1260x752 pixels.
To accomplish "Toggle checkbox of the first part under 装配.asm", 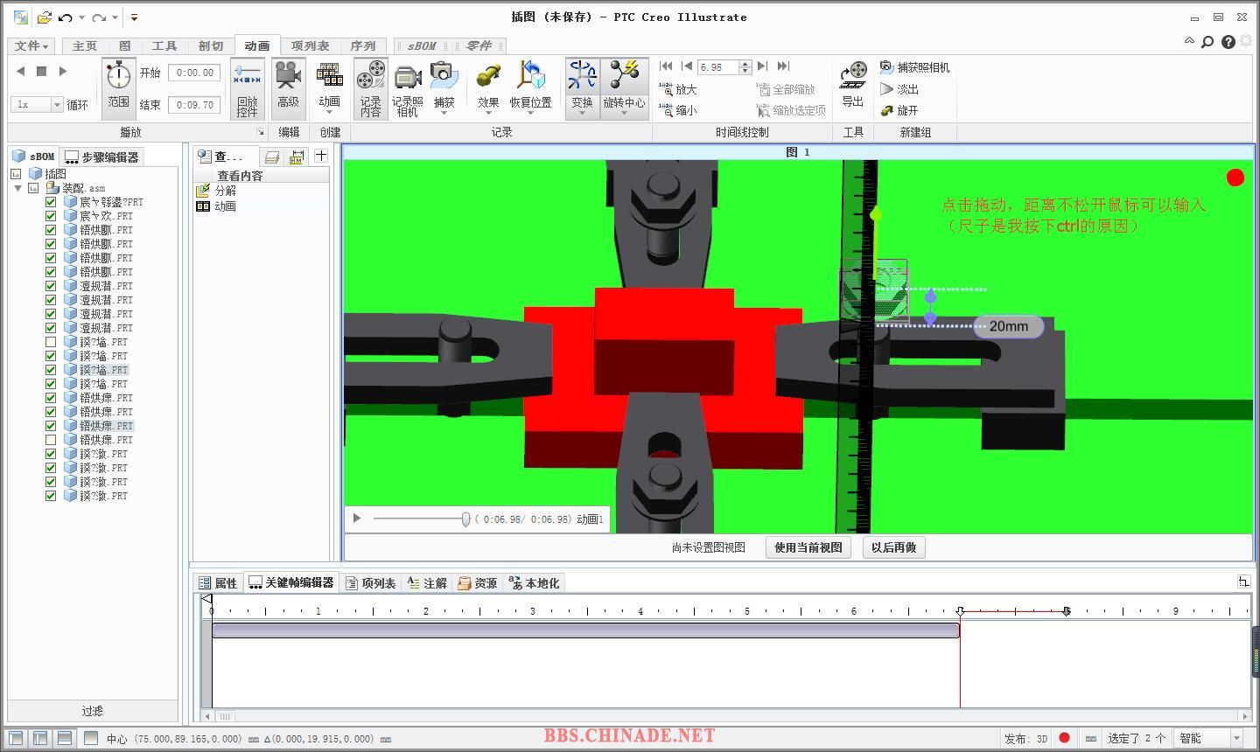I will point(51,202).
